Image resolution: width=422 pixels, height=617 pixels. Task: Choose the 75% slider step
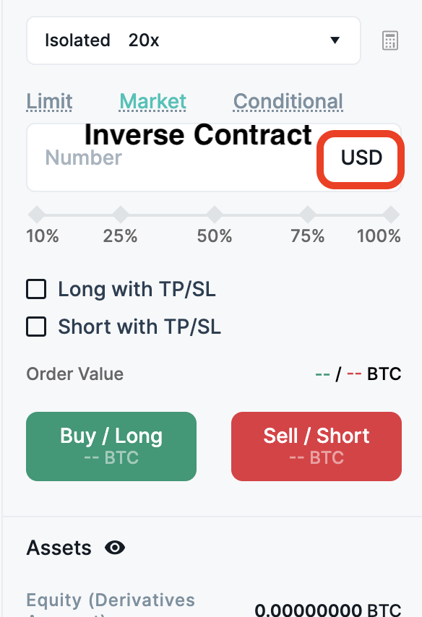click(307, 214)
